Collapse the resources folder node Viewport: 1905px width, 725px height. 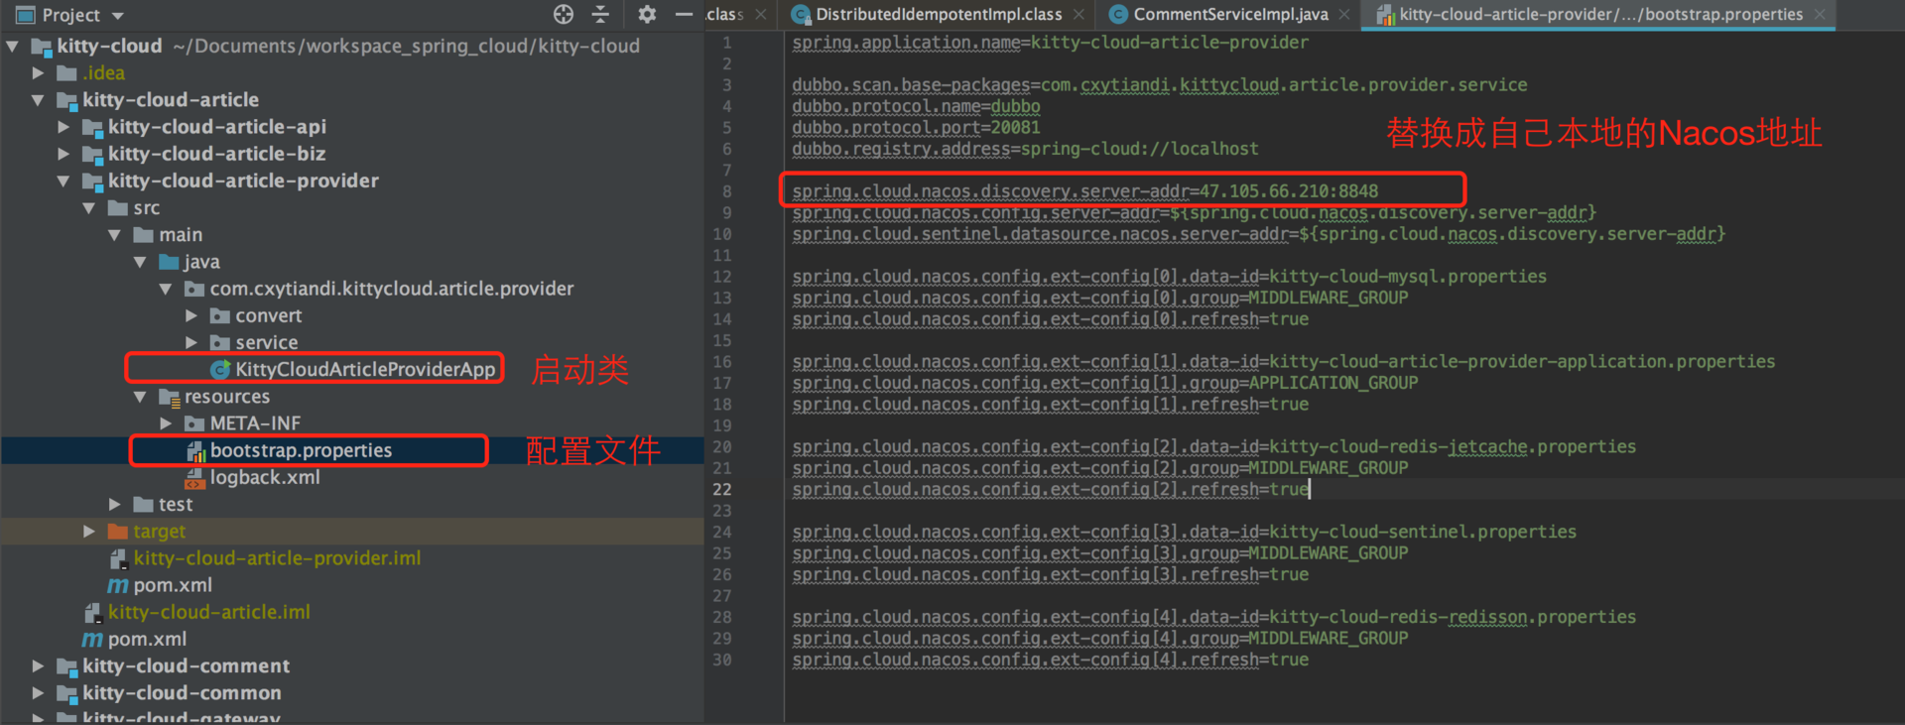click(140, 397)
